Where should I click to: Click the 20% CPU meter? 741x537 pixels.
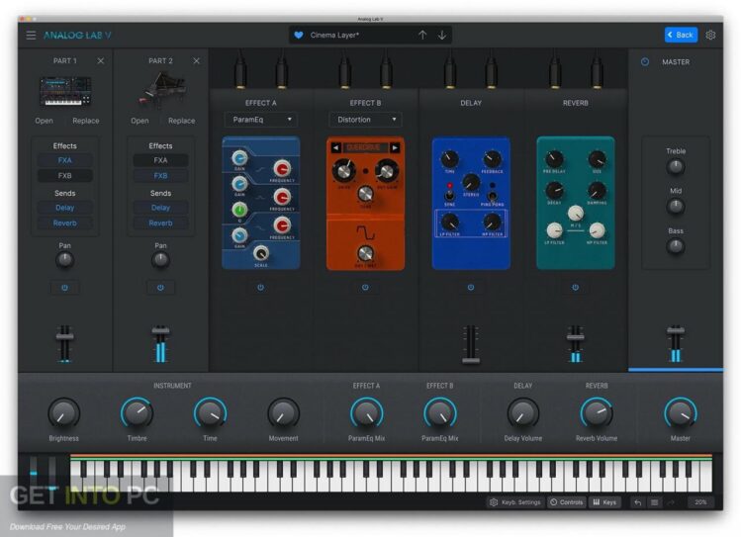pyautogui.click(x=700, y=502)
